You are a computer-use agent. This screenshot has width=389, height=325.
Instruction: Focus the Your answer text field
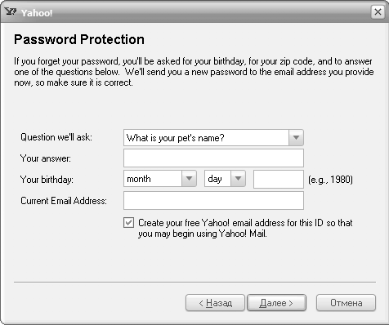click(x=213, y=158)
